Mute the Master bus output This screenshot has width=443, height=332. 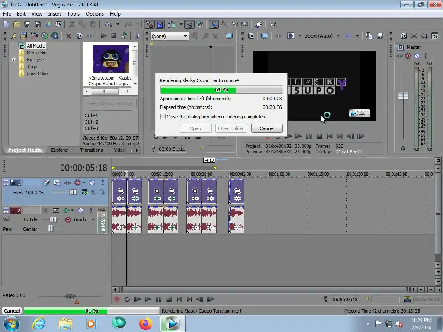[x=417, y=56]
